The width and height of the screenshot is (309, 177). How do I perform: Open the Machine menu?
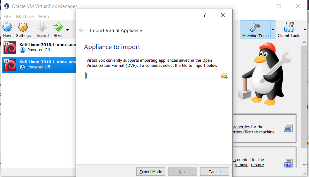point(25,17)
